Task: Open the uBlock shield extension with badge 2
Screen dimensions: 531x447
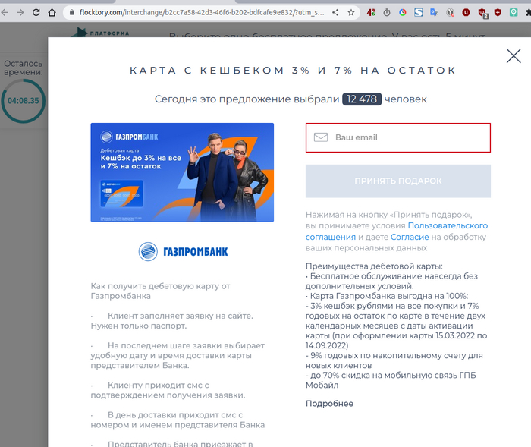Action: (x=482, y=13)
